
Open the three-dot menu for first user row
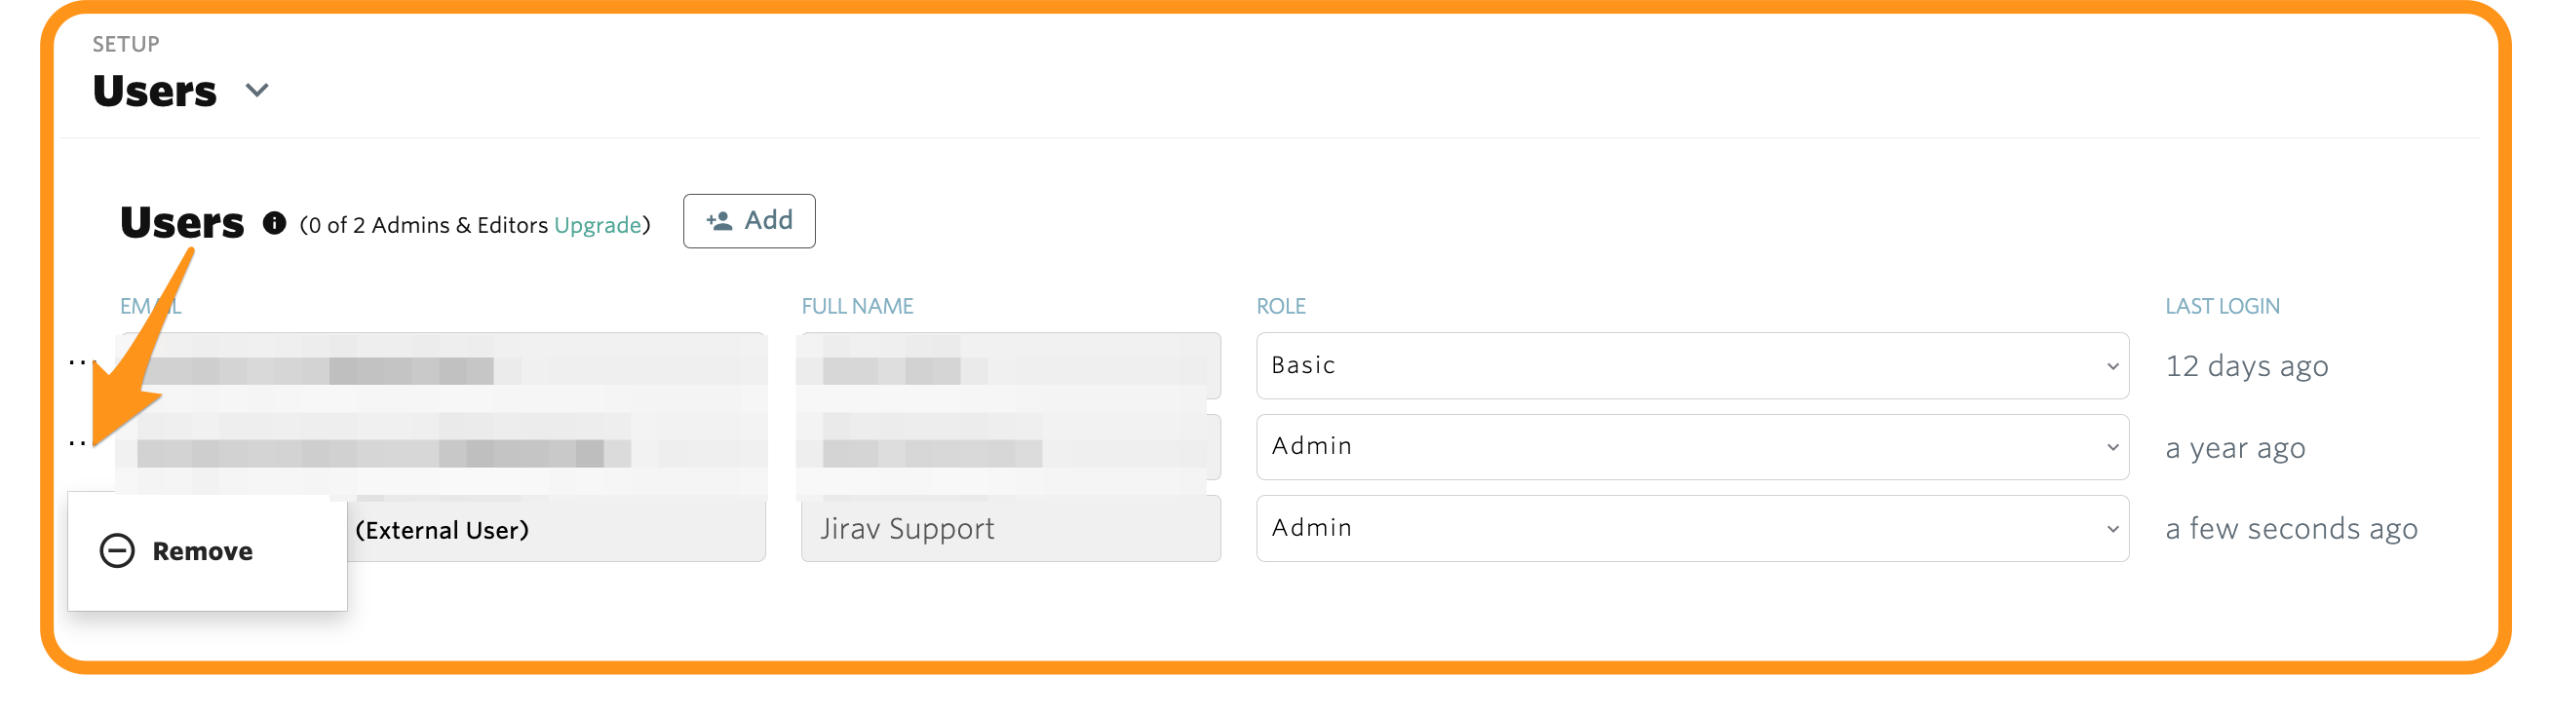click(x=79, y=364)
